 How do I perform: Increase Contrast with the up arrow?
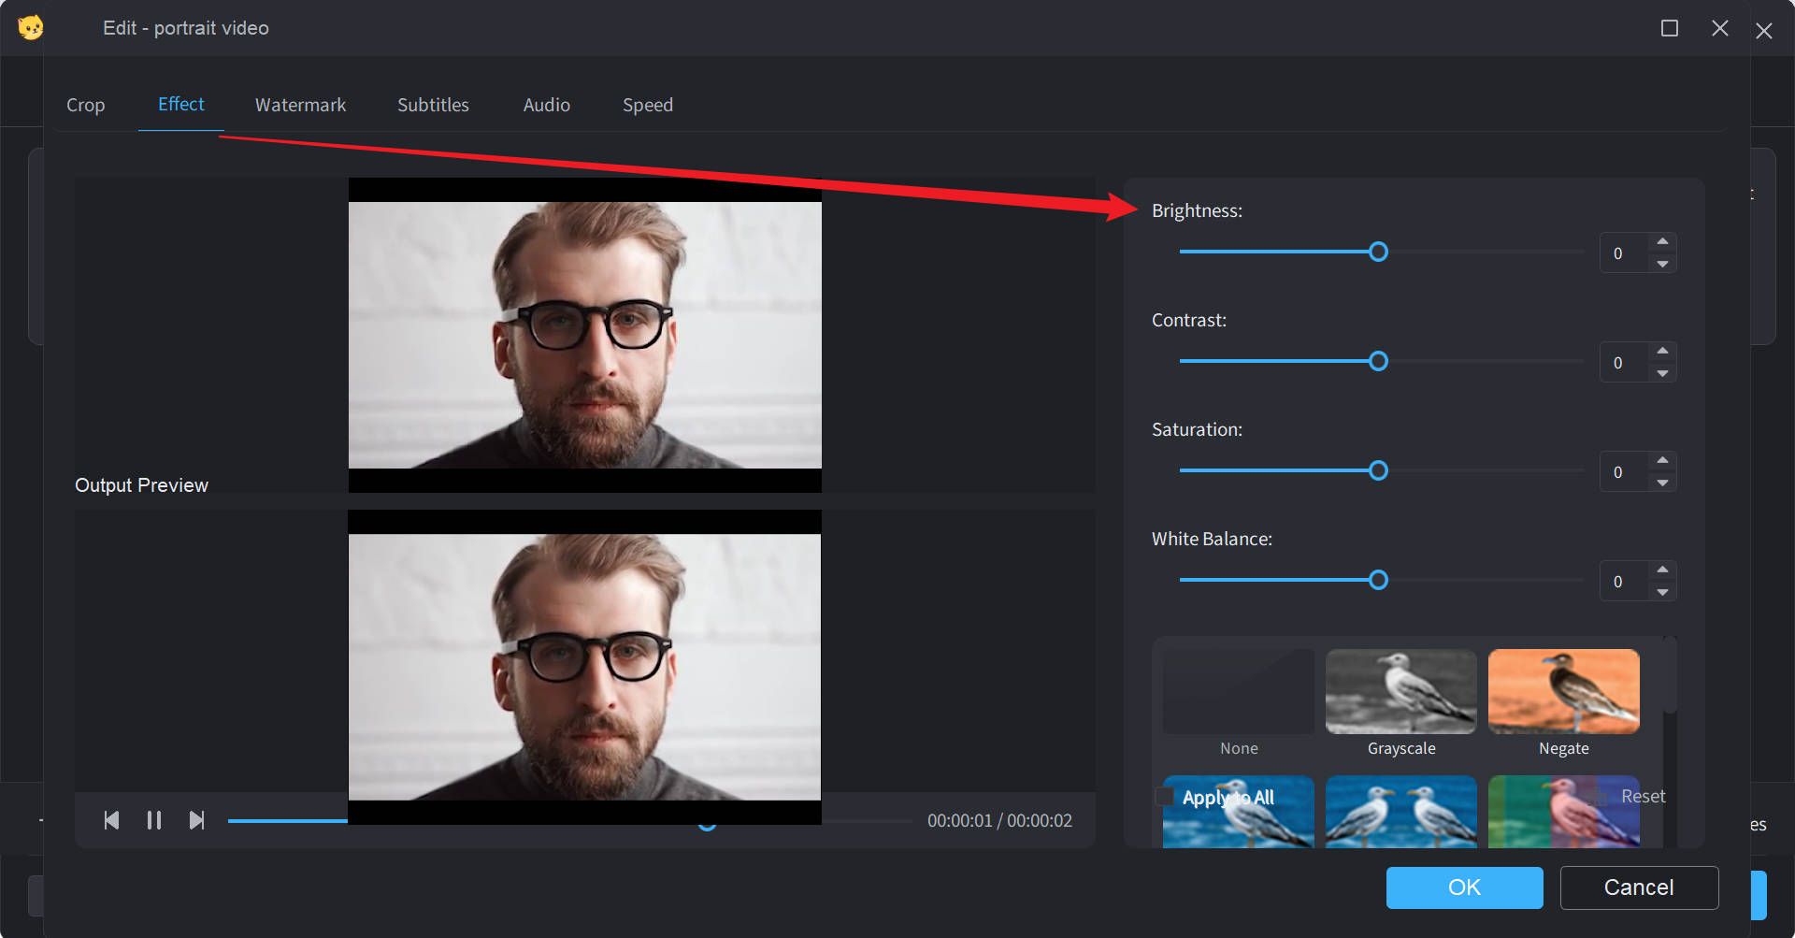pos(1662,351)
